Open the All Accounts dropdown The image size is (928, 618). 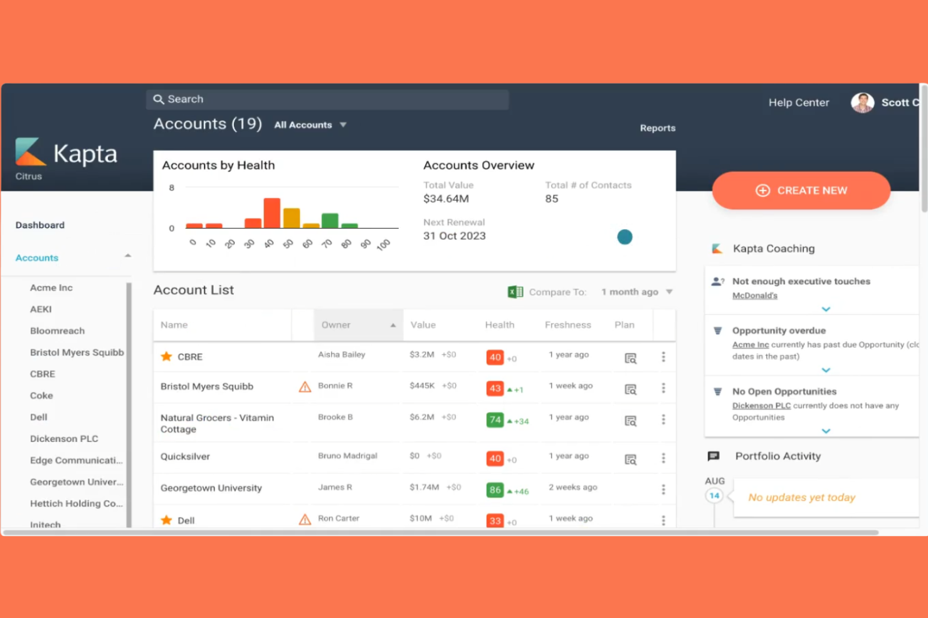310,125
